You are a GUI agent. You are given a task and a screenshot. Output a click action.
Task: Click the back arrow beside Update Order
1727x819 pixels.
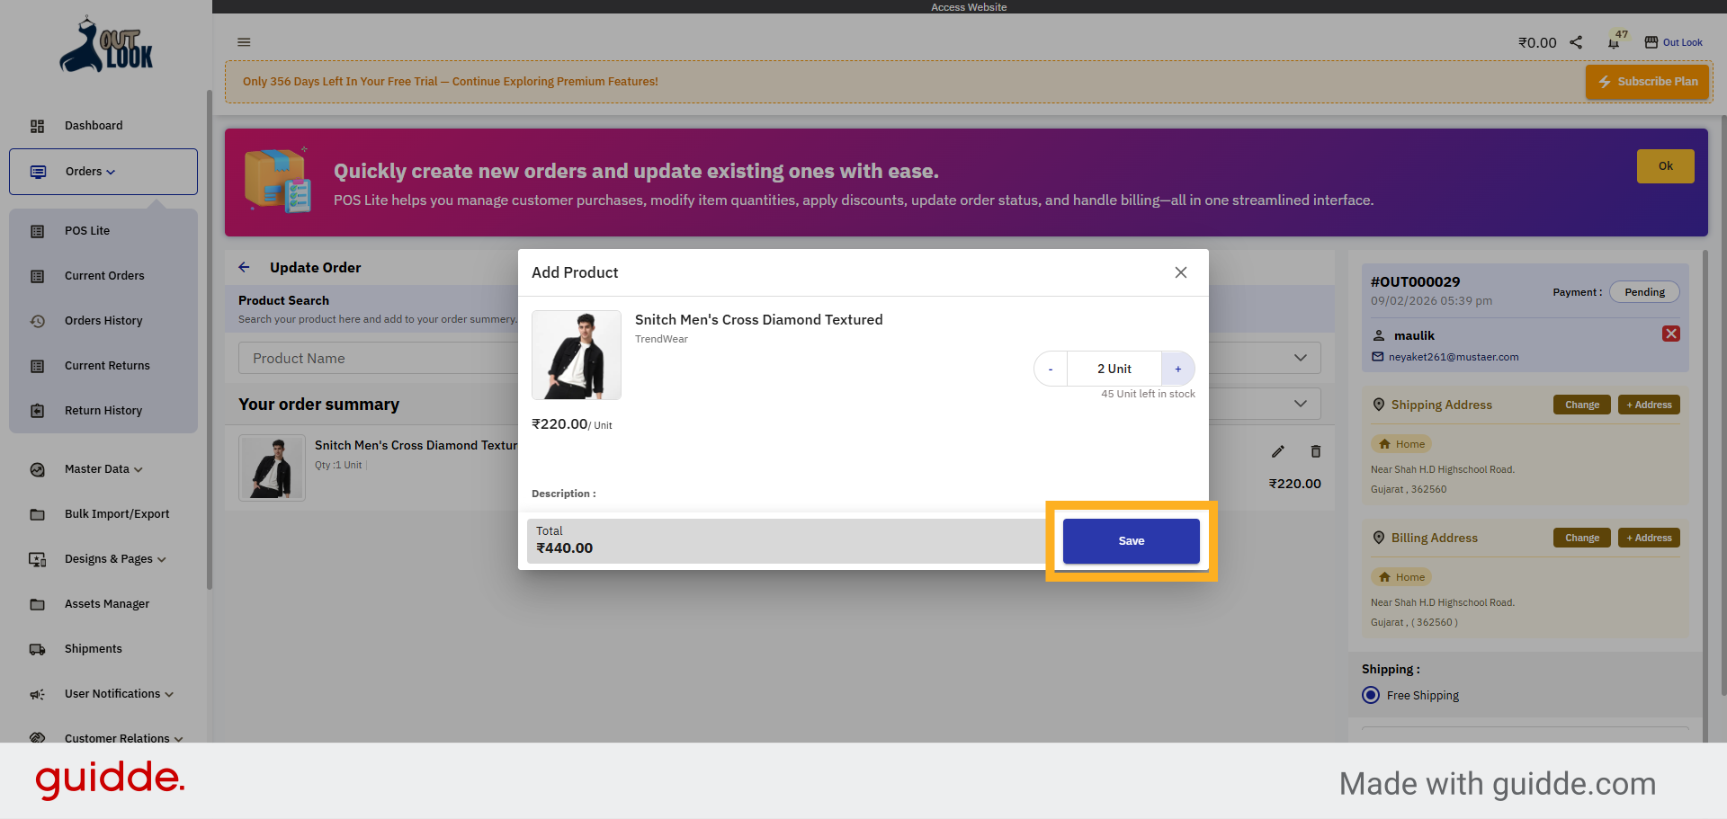tap(244, 267)
